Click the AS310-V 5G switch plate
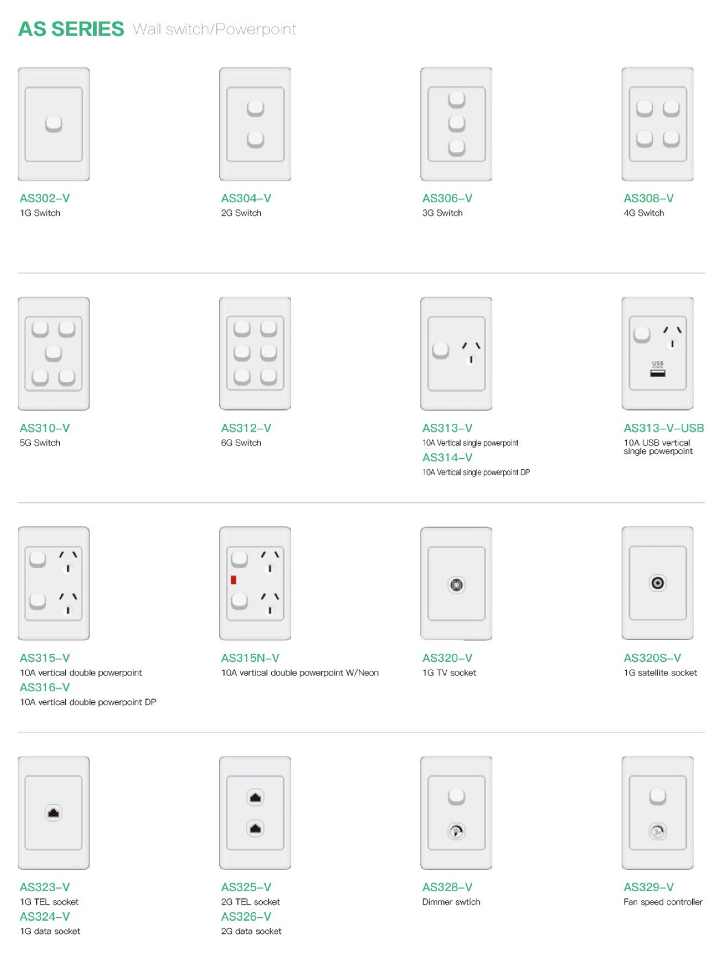The height and width of the screenshot is (966, 726). [54, 354]
